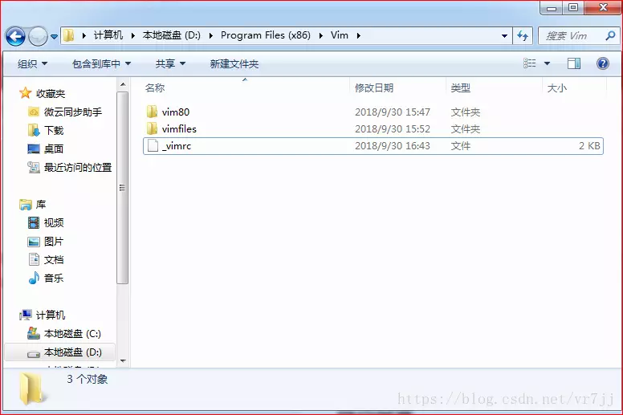Viewport: 623px width, 415px height.
Task: Click the 下载 folder icon
Action: coord(34,130)
